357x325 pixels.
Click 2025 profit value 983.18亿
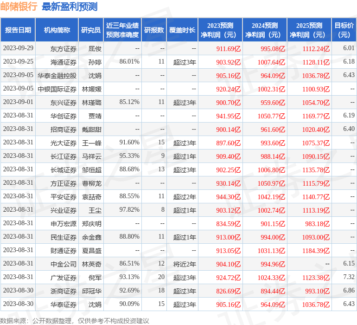coord(318,223)
